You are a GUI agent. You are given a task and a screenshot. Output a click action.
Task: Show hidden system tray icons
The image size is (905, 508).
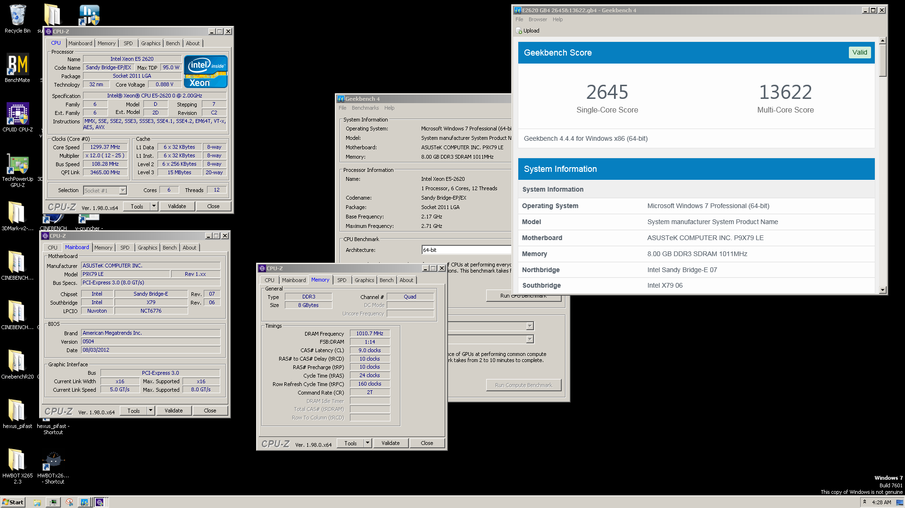pyautogui.click(x=864, y=502)
